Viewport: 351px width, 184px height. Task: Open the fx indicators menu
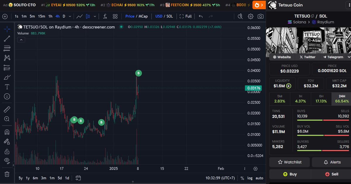105,16
